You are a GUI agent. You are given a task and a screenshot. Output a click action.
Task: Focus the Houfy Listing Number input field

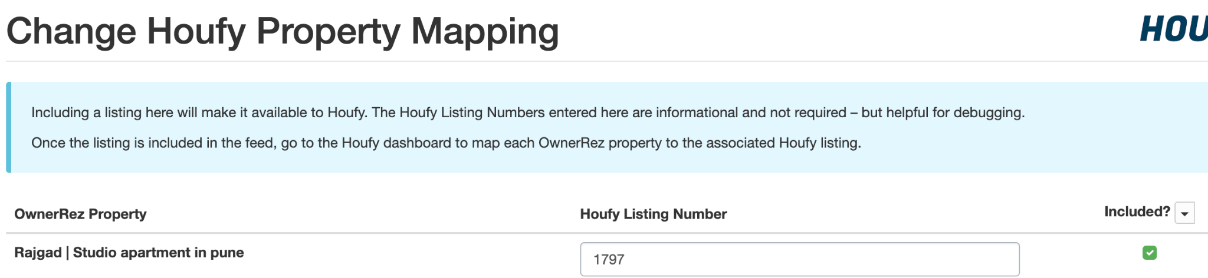click(x=799, y=259)
